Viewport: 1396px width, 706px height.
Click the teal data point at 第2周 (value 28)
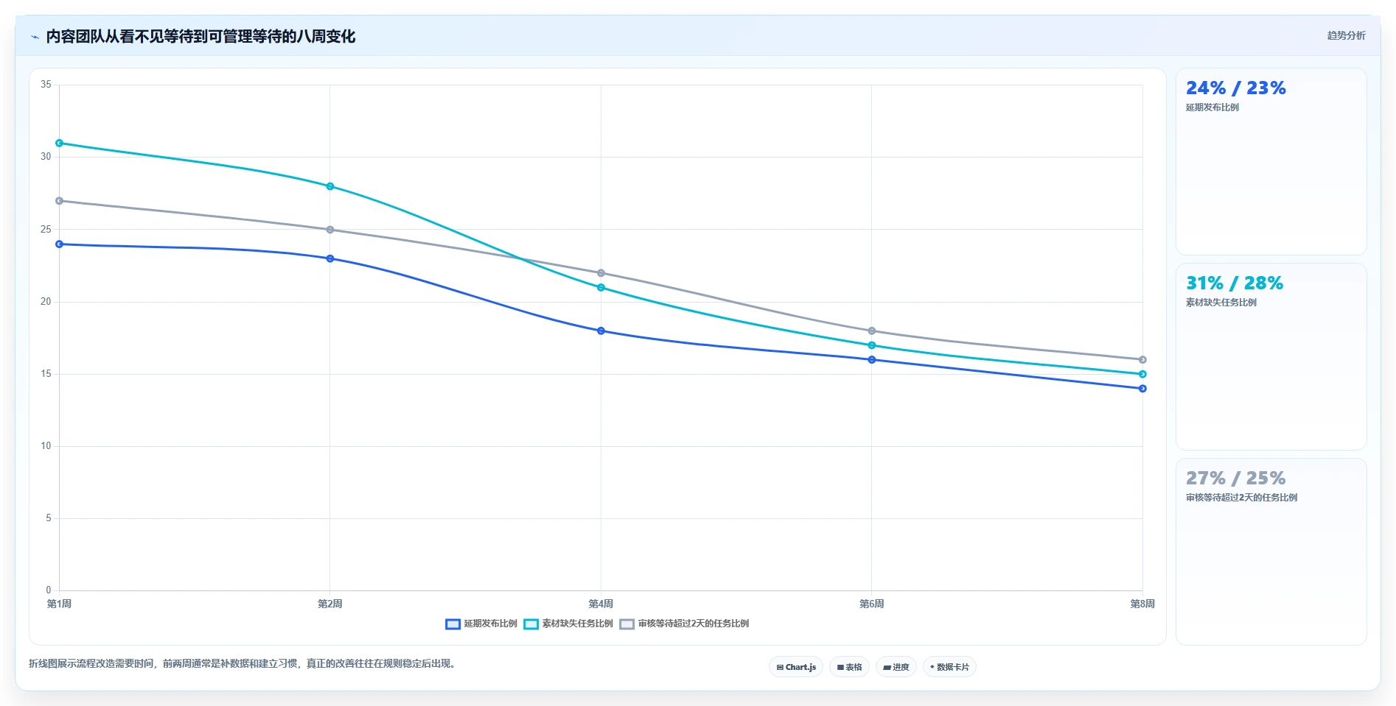click(330, 186)
